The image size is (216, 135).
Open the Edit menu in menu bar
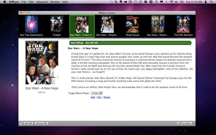31,2
